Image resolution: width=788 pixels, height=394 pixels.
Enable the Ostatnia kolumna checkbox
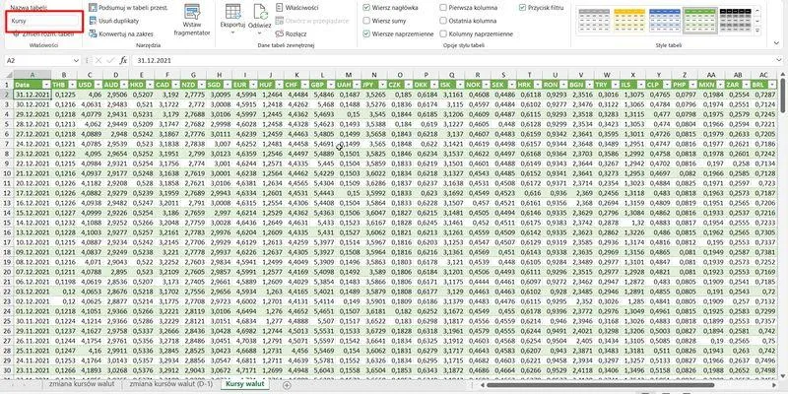pos(441,20)
